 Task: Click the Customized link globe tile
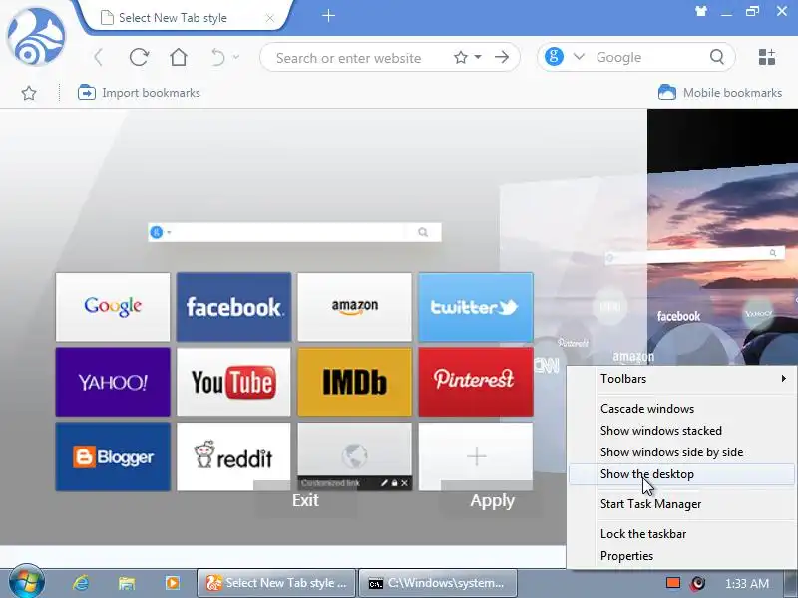(x=355, y=455)
